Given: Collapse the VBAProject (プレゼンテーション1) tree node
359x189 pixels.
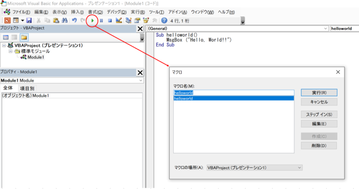Looking at the screenshot, I should [x=4, y=46].
